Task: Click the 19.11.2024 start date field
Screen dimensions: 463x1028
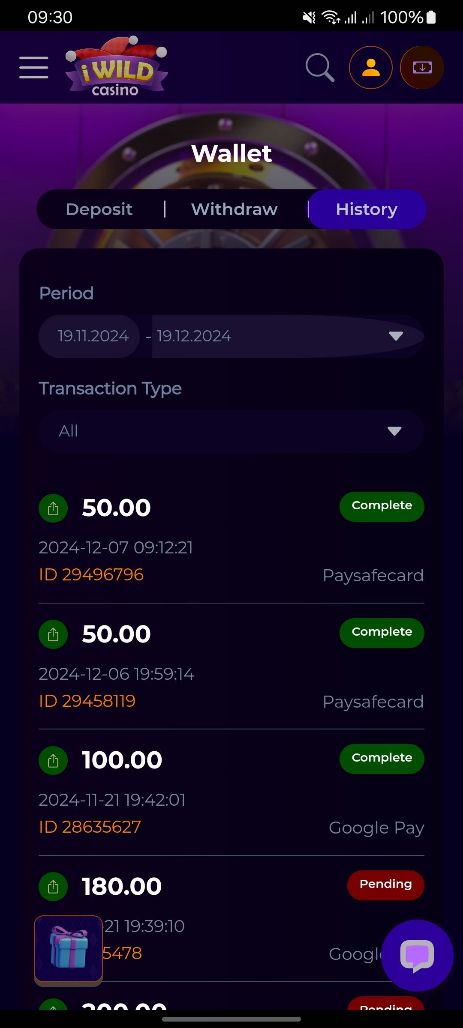Action: 93,336
